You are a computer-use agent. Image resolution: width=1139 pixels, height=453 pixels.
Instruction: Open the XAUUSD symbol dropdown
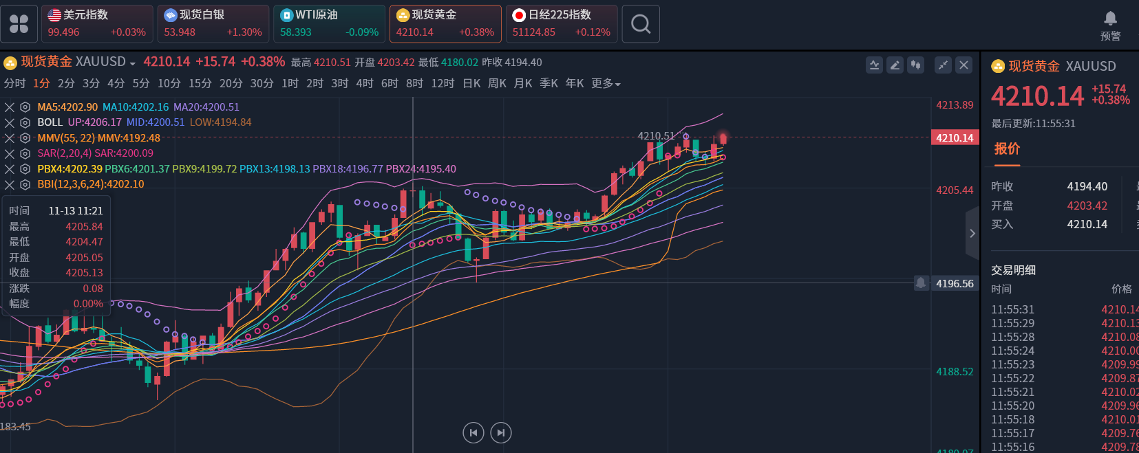(x=132, y=63)
